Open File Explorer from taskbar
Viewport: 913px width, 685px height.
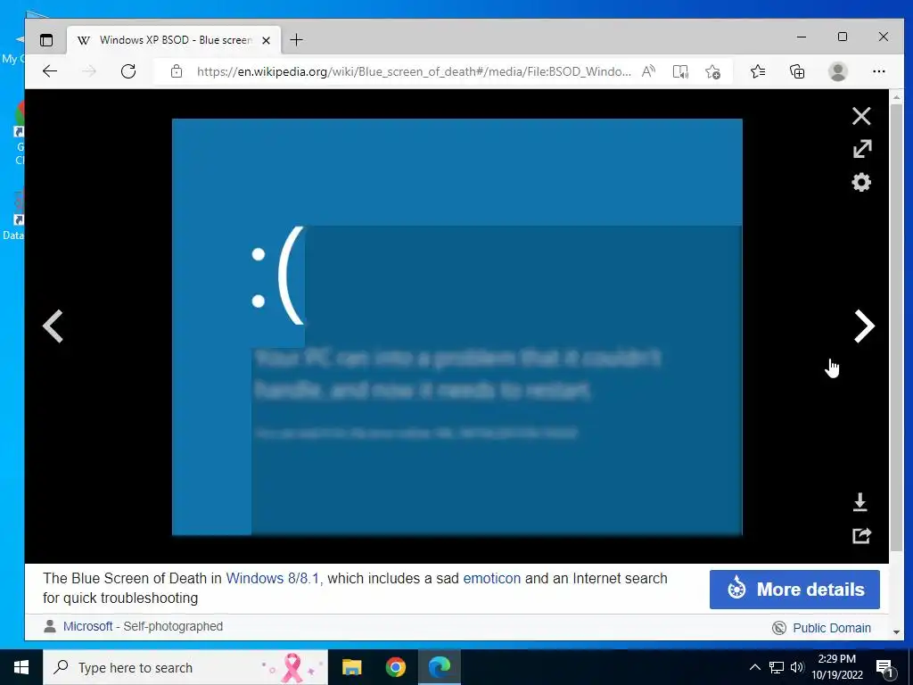pos(351,667)
